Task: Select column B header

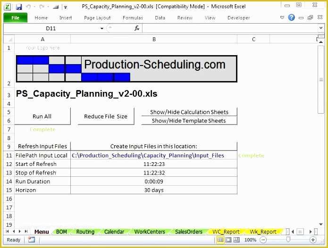Action: pos(154,39)
